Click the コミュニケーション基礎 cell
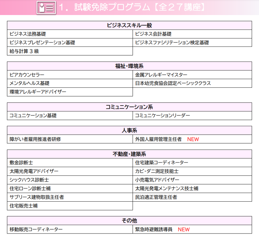 tap(70, 115)
